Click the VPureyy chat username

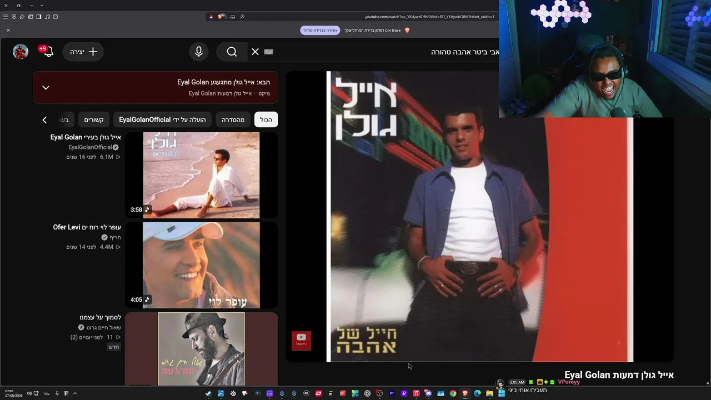(x=569, y=382)
